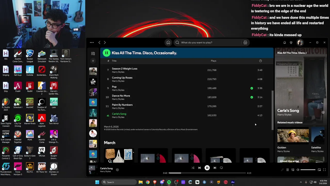
Task: Select the Season 2 Weight Loss track
Action: point(187,70)
